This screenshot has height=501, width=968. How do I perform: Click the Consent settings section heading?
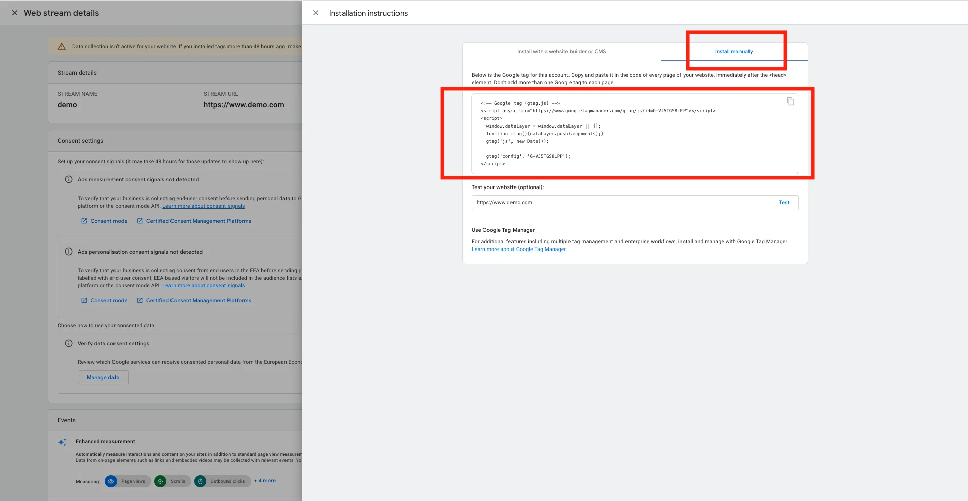click(80, 141)
